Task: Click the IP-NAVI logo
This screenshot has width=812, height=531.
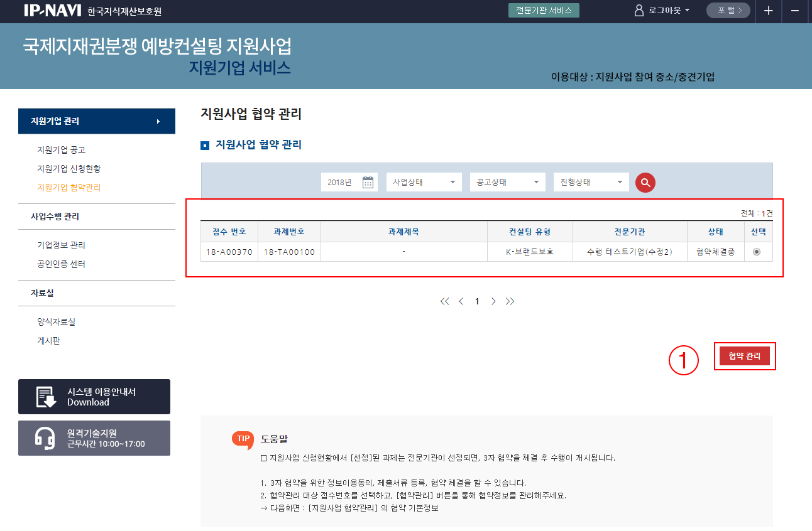Action: [53, 11]
